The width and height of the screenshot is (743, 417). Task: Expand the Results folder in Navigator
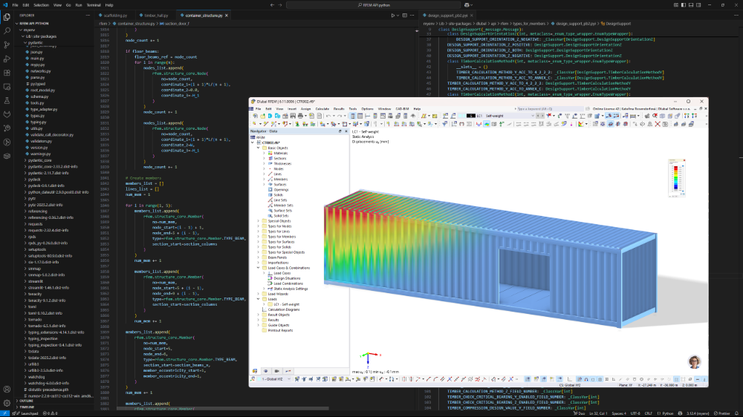pyautogui.click(x=259, y=320)
